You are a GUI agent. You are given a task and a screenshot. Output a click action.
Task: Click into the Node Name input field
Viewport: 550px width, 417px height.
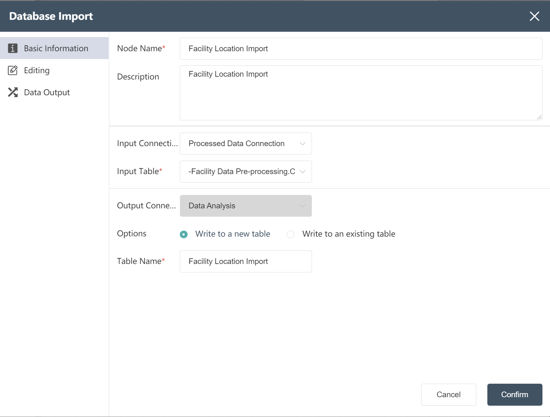tap(360, 49)
